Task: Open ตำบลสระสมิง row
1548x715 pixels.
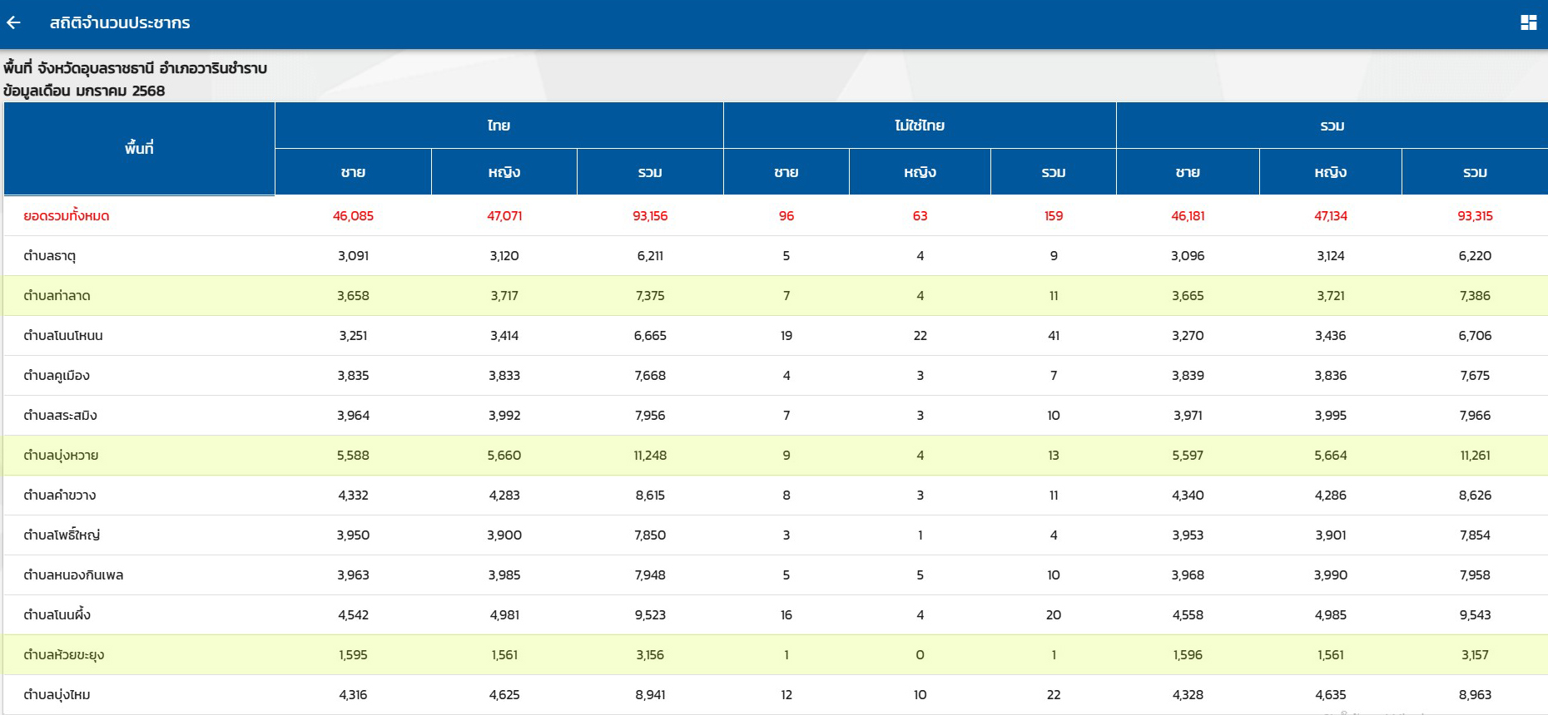Action: pyautogui.click(x=60, y=416)
